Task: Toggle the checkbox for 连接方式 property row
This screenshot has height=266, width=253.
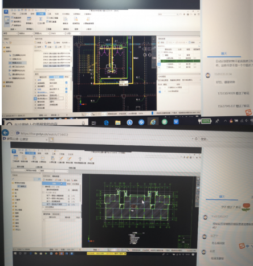Action: pos(66,105)
